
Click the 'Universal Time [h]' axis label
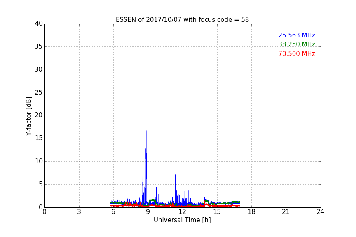tap(182, 220)
